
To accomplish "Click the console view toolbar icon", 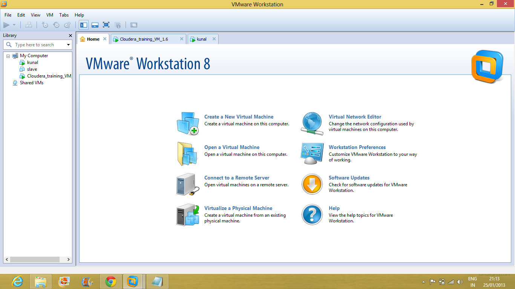I will (x=133, y=25).
